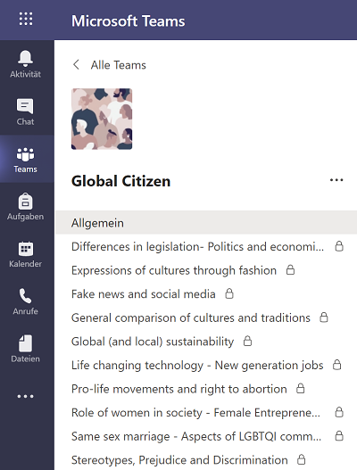
Task: Open the app launcher grid icon
Action: point(26,19)
